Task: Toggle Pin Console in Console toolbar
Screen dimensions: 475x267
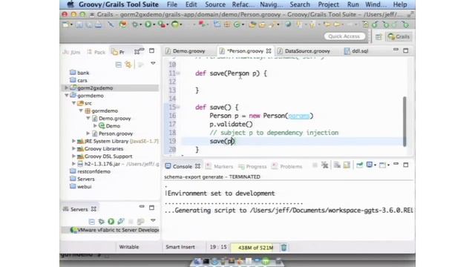Action: (x=359, y=165)
